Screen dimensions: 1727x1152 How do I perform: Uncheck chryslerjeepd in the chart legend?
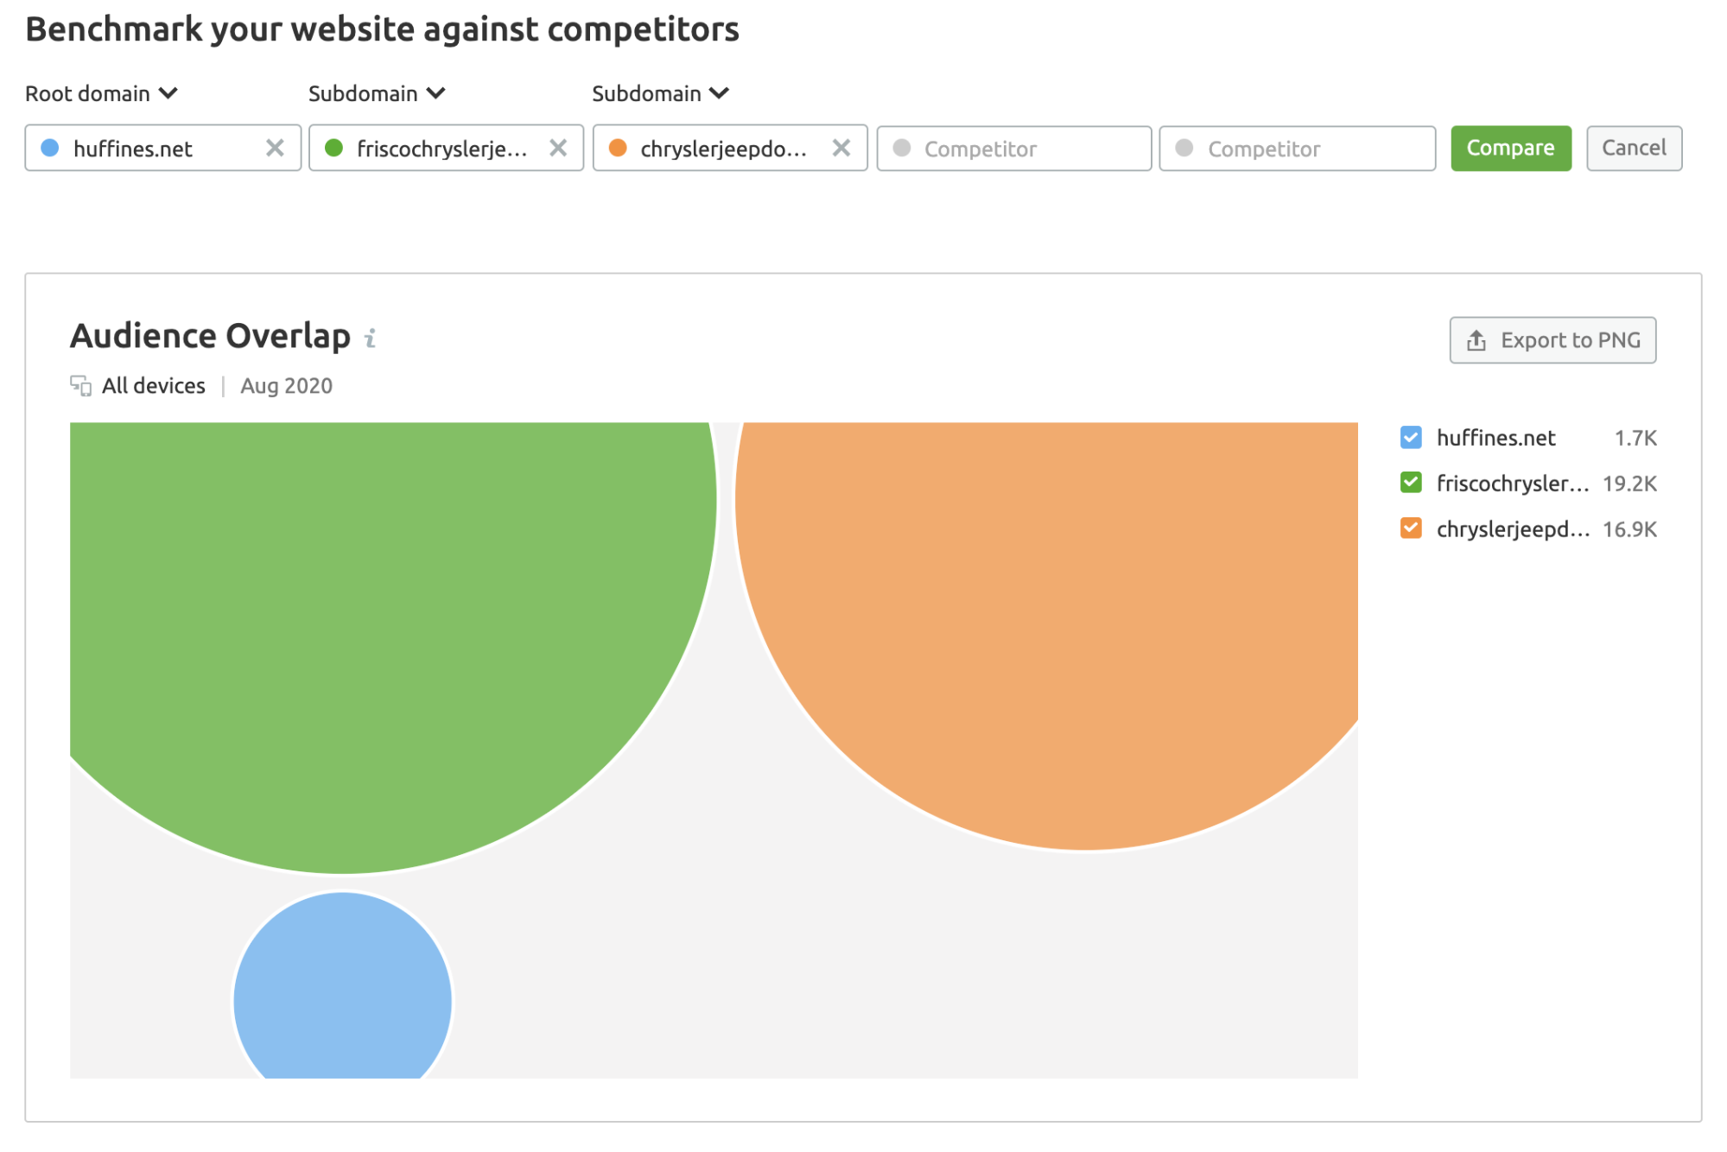(x=1410, y=529)
